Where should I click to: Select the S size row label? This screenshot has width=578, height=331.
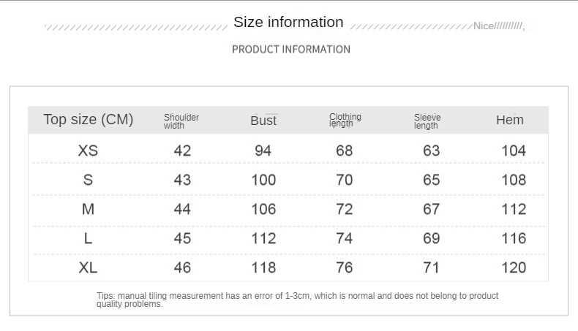pyautogui.click(x=88, y=180)
